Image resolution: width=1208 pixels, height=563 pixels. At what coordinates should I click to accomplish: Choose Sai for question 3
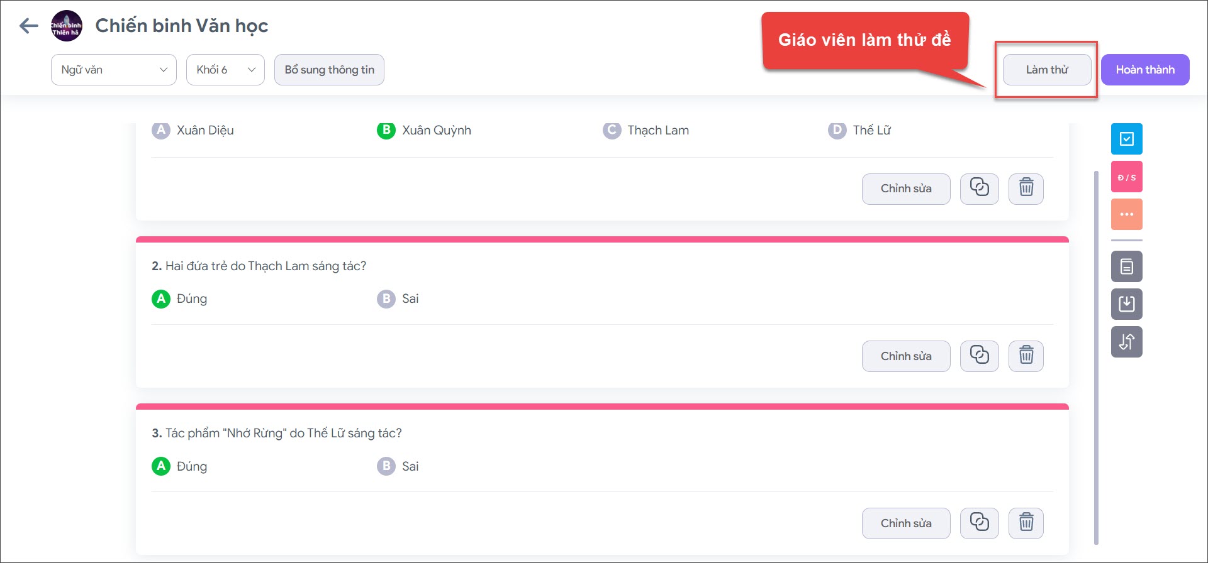point(386,466)
